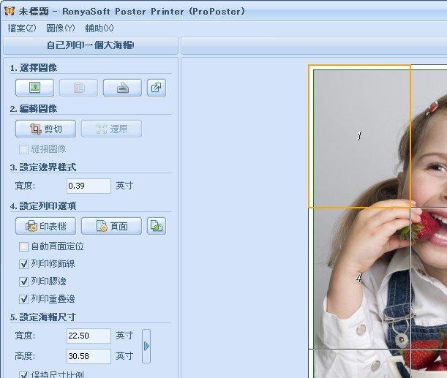Click the load image from file icon

pos(34,88)
